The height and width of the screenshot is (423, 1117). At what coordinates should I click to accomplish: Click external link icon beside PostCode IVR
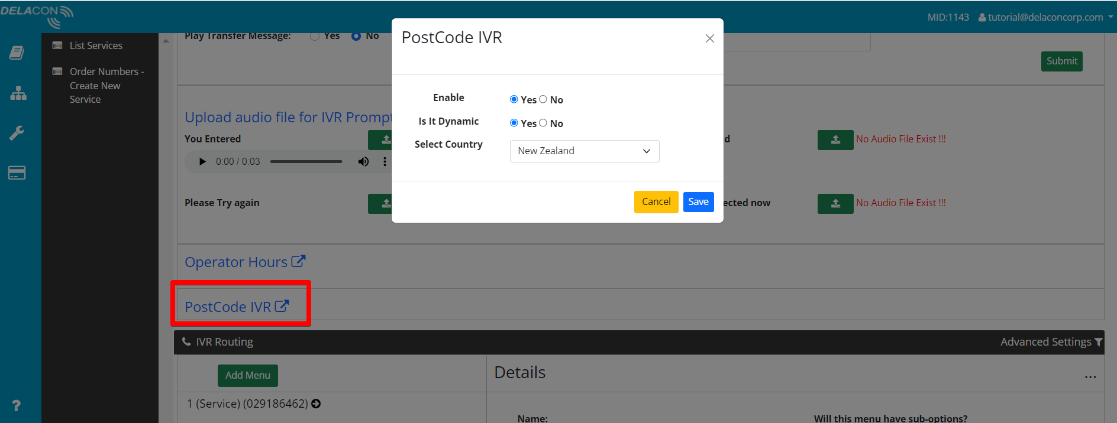tap(282, 305)
